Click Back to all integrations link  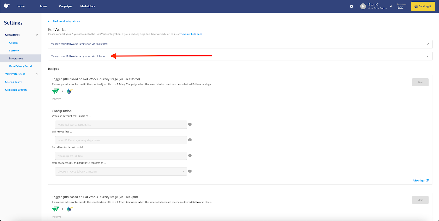click(x=66, y=21)
